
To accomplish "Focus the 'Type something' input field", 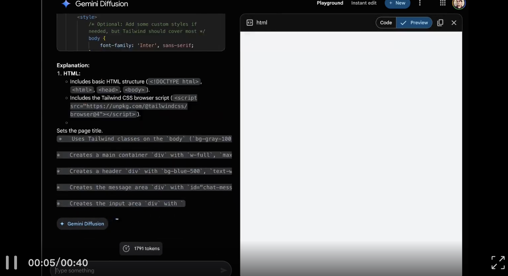I will 141,270.
